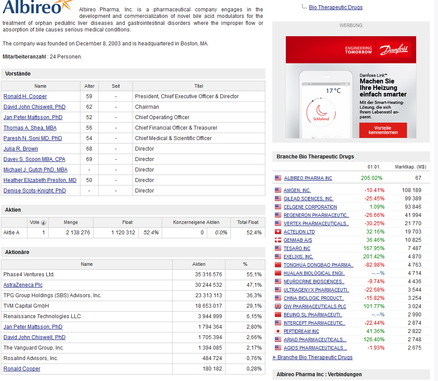438x381 pixels.
Task: Open Heather Elizabeth Preston, MD profile
Action: (x=40, y=180)
